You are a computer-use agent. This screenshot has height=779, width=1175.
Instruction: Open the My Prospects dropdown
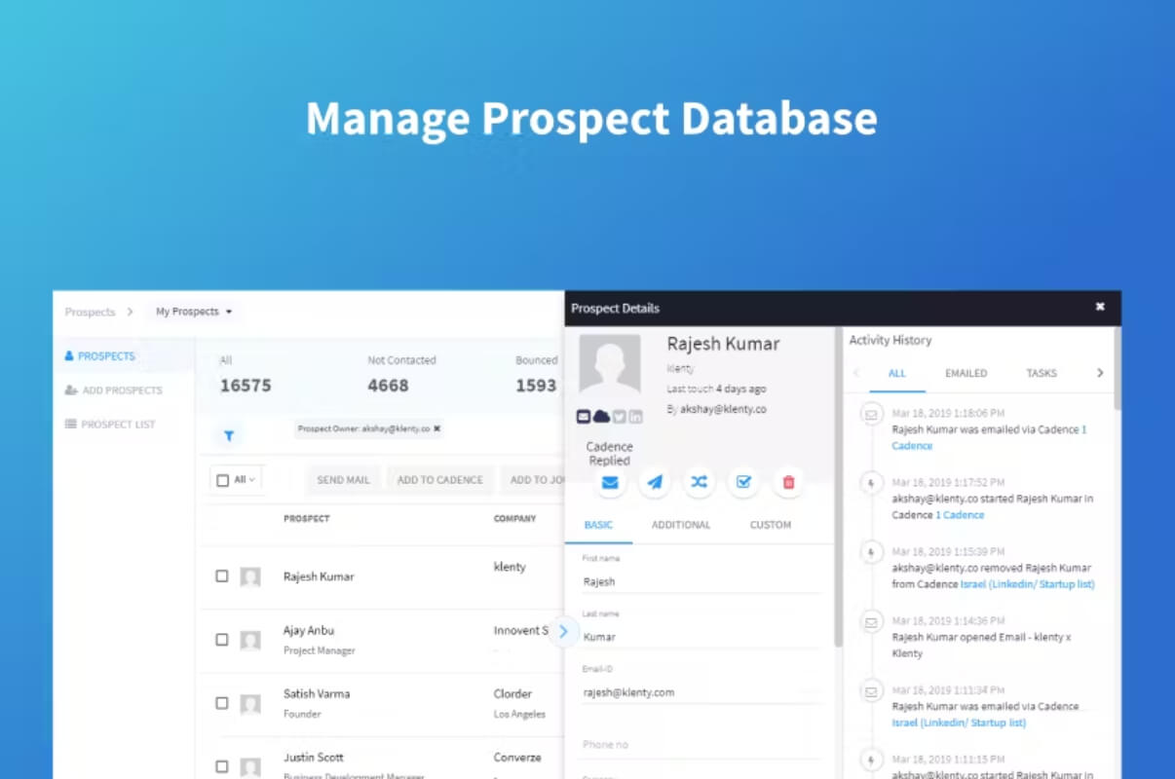pyautogui.click(x=195, y=312)
